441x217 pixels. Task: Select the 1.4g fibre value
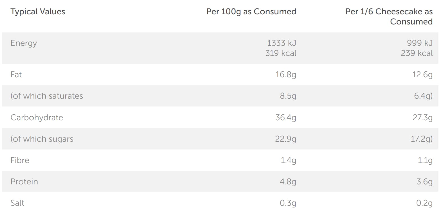(x=288, y=160)
